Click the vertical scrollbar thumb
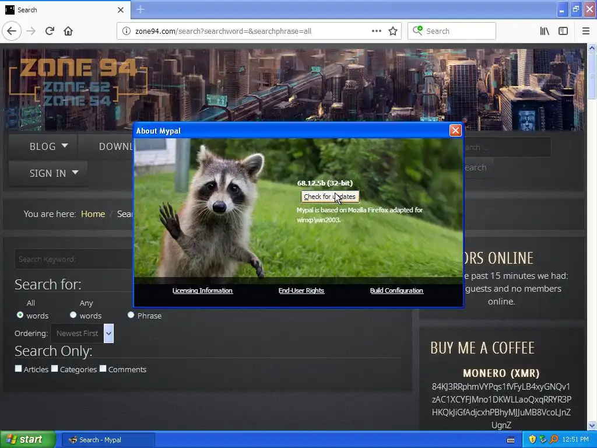 coord(592,76)
